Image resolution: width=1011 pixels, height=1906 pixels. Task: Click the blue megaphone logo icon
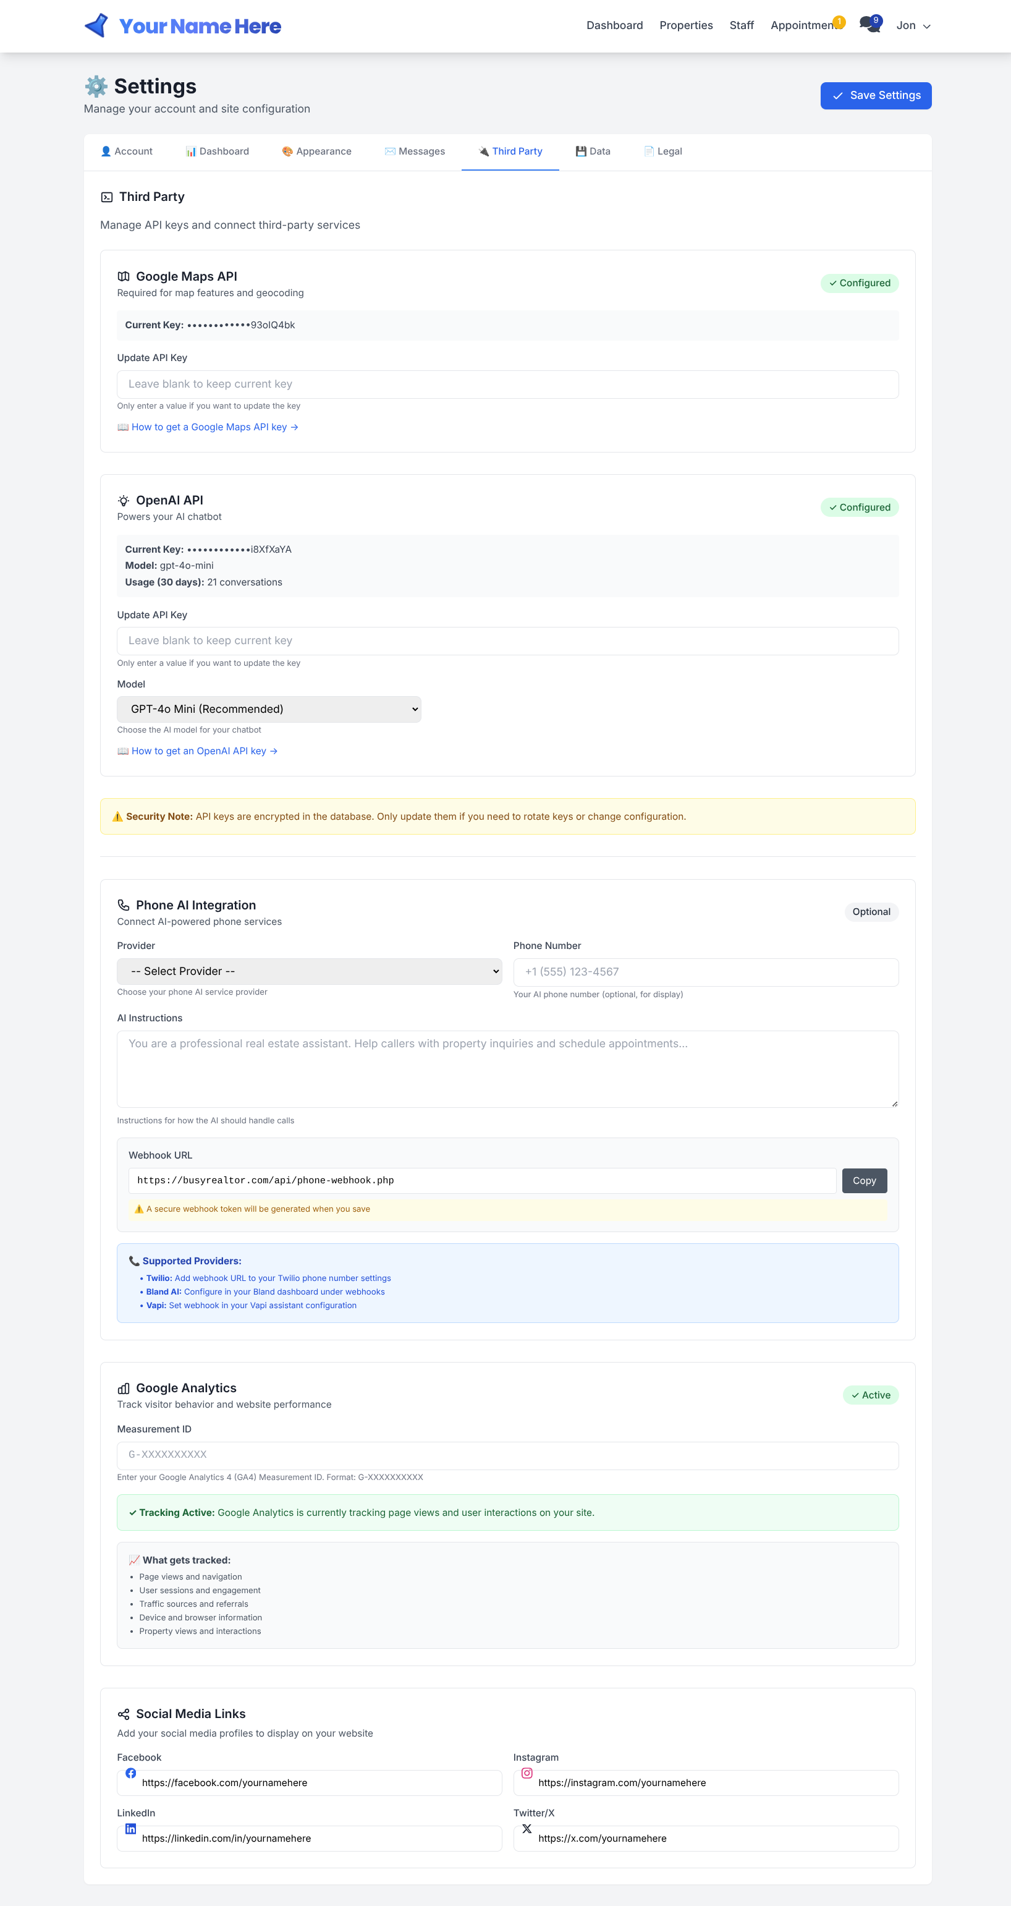point(95,24)
